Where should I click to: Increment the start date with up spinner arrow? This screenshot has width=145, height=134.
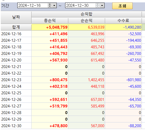click(50, 4)
